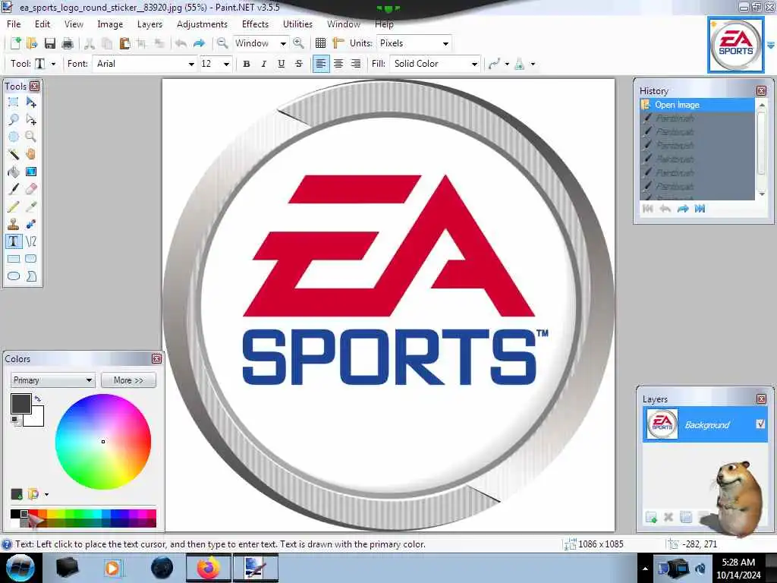Uncheck Background layer visibility checkbox
Image resolution: width=777 pixels, height=583 pixels.
coord(760,424)
